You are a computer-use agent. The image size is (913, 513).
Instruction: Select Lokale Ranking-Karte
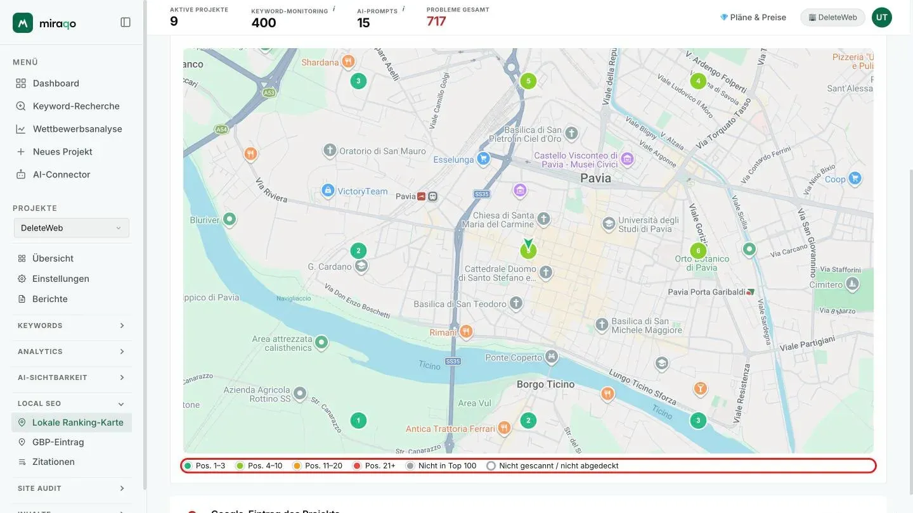pos(72,422)
